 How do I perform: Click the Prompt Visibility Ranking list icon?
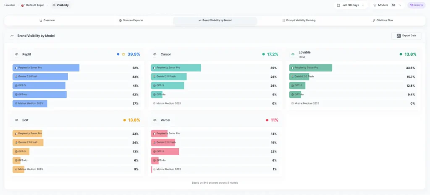[x=284, y=21]
